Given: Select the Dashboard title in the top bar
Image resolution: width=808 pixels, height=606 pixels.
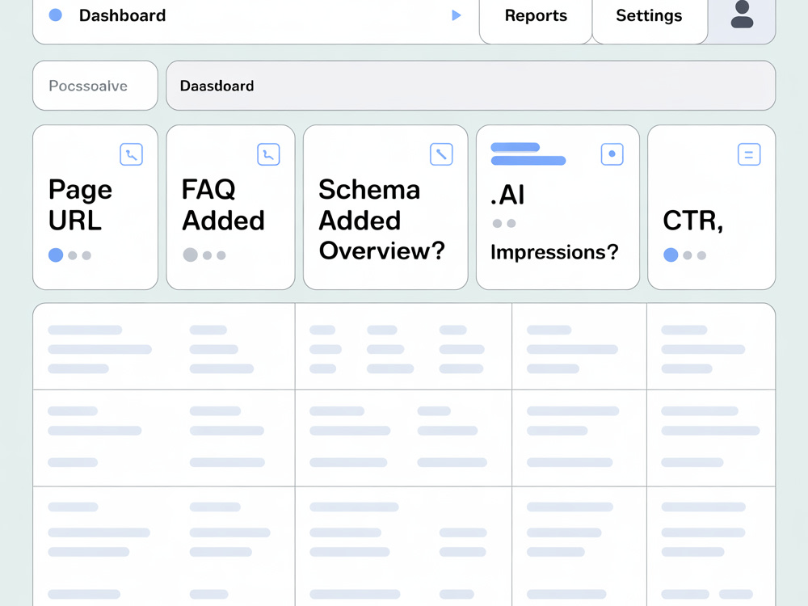Looking at the screenshot, I should tap(123, 15).
